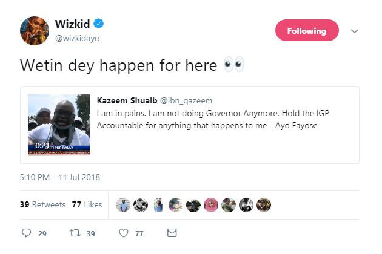The height and width of the screenshot is (254, 382).
Task: Click the fifth liker avatar
Action: [193, 205]
